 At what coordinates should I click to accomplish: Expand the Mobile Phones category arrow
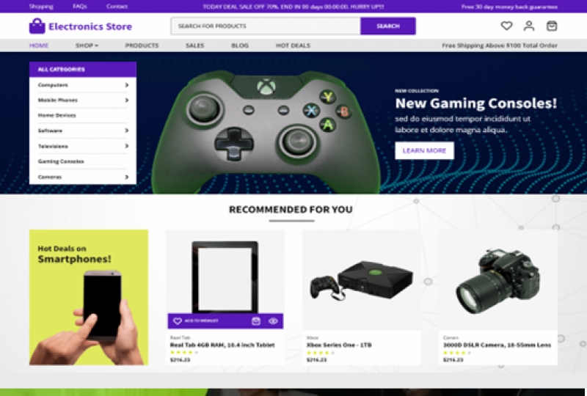pos(126,100)
